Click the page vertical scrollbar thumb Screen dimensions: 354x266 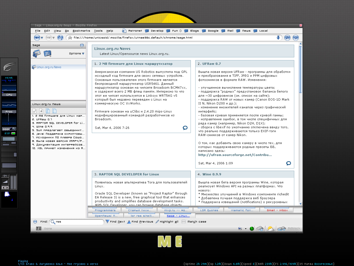coord(300,69)
